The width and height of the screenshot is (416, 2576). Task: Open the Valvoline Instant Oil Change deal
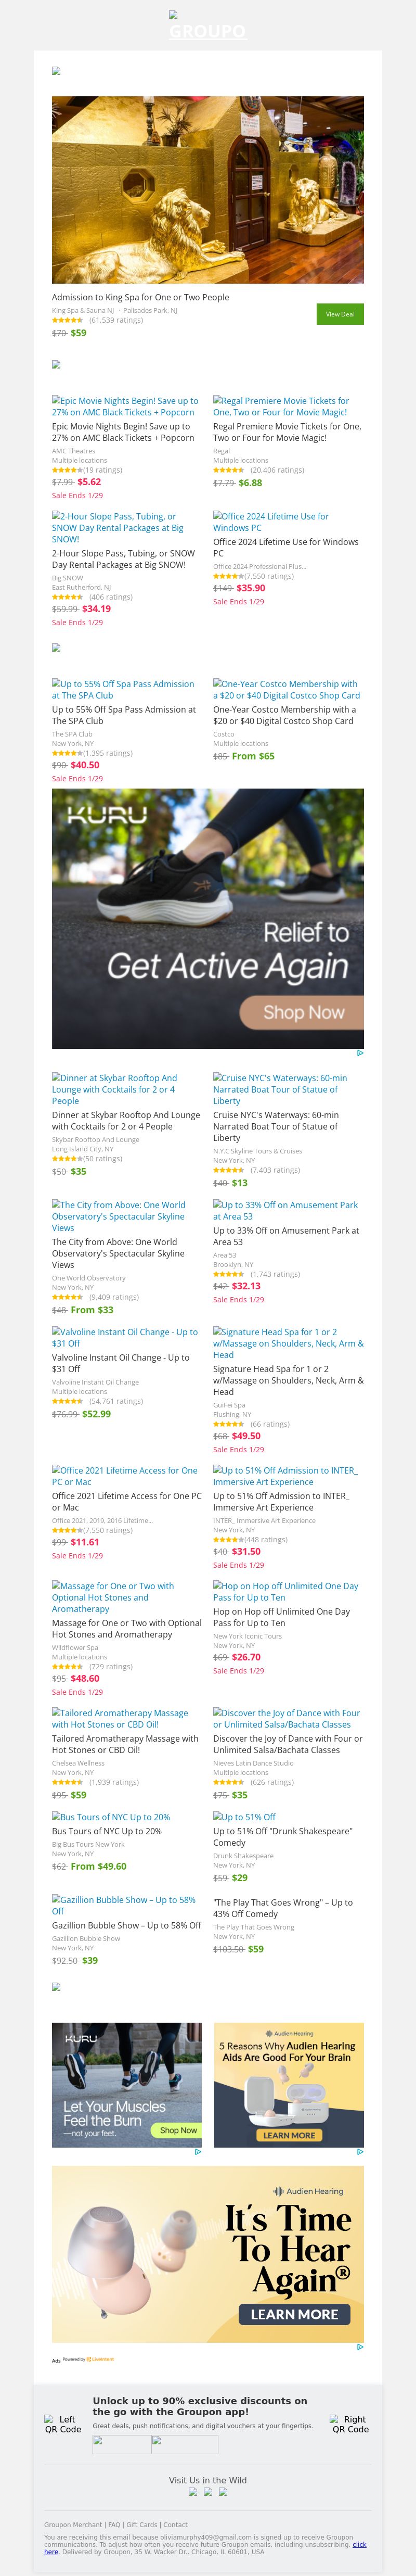click(x=125, y=1337)
